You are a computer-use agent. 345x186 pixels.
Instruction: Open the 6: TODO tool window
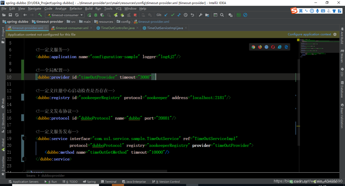pos(70,182)
